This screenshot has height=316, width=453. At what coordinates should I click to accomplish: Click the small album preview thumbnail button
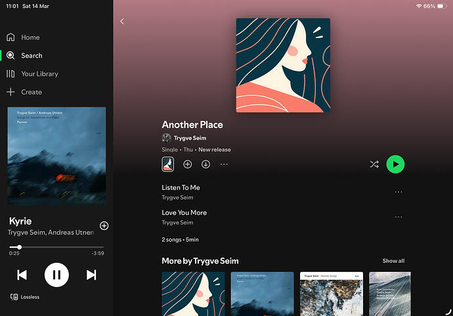168,164
